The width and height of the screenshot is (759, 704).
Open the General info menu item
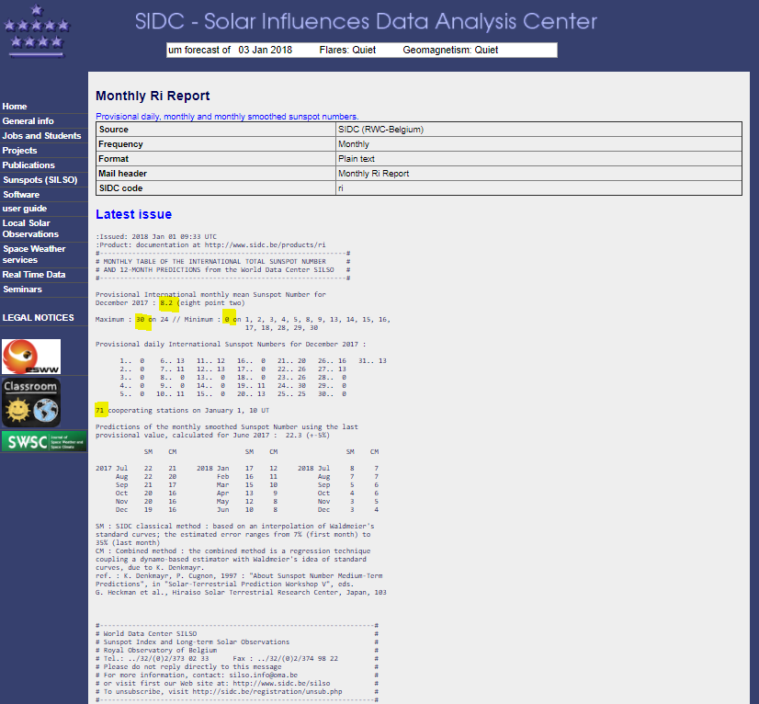pyautogui.click(x=28, y=121)
